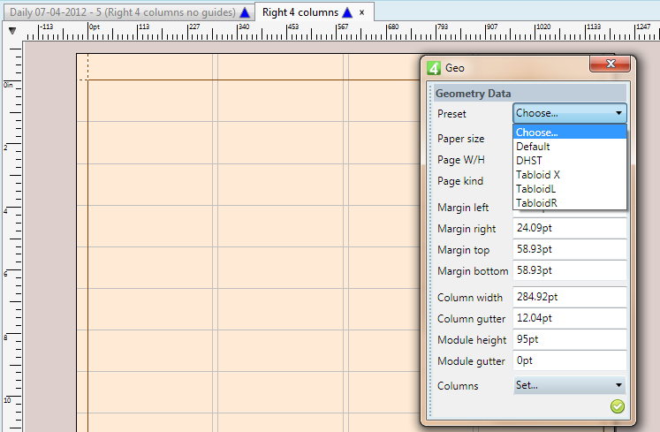This screenshot has height=432, width=660.
Task: Edit the Margin right 24.09pt field
Action: (570, 228)
